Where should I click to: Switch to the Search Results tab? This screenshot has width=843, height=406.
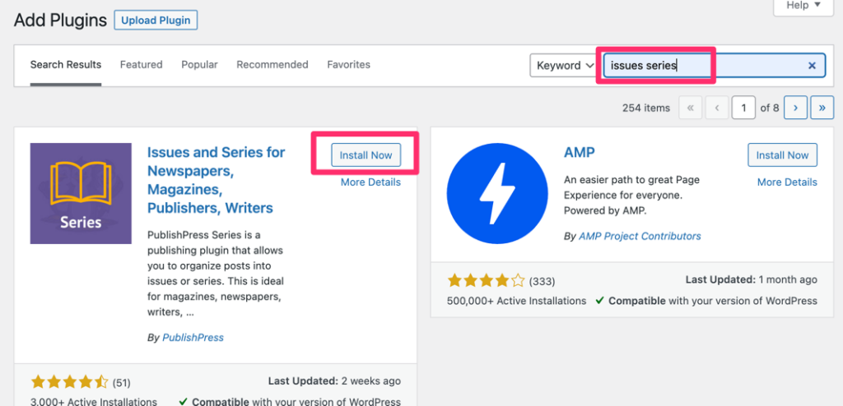(x=66, y=65)
